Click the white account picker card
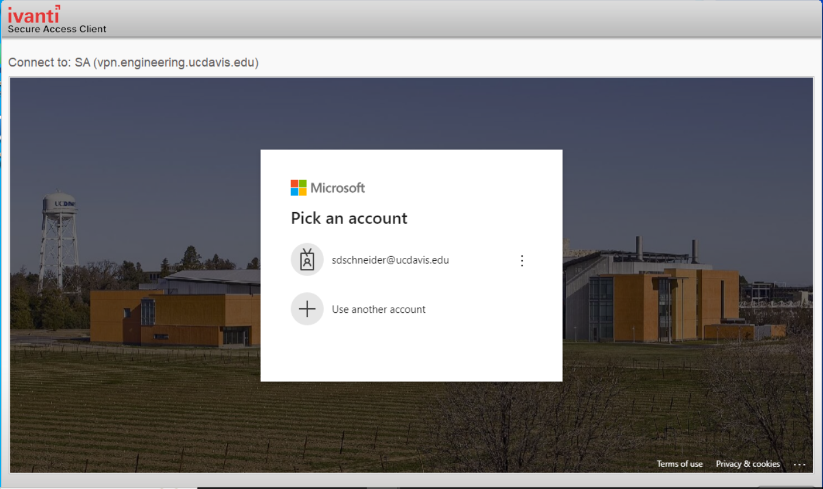The height and width of the screenshot is (489, 823). [411, 355]
